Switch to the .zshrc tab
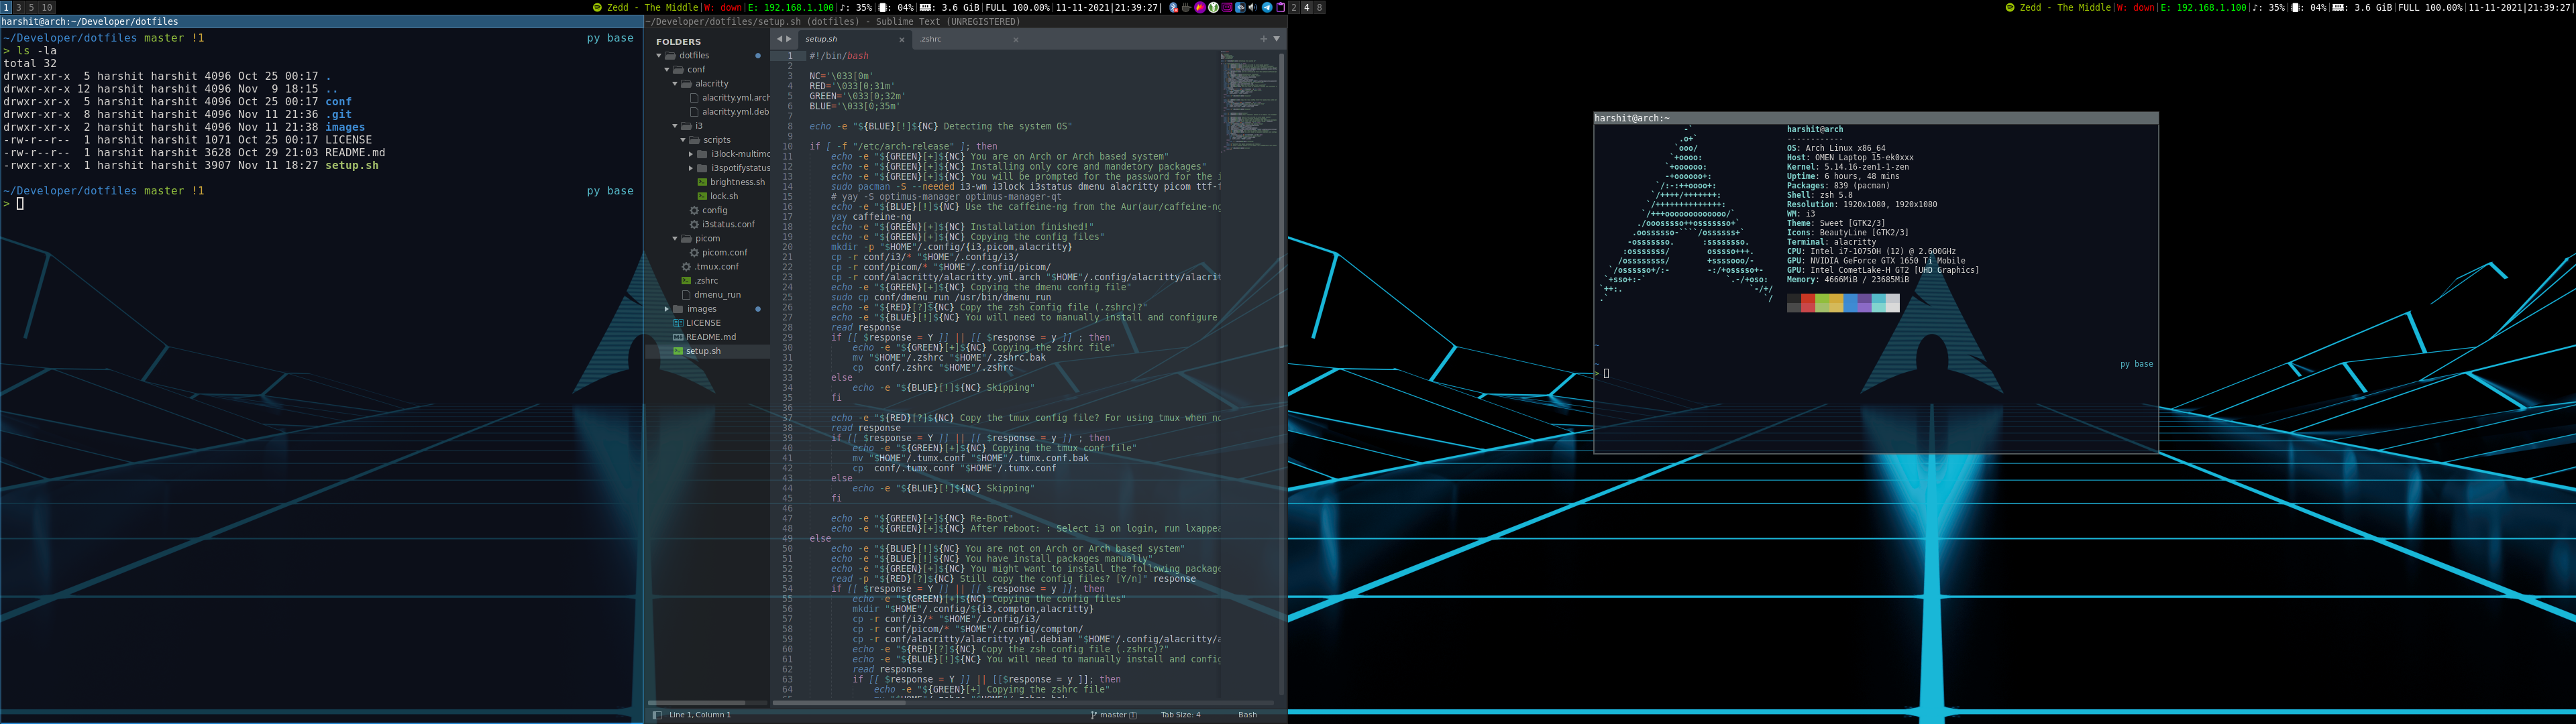This screenshot has width=2576, height=724. pyautogui.click(x=931, y=40)
